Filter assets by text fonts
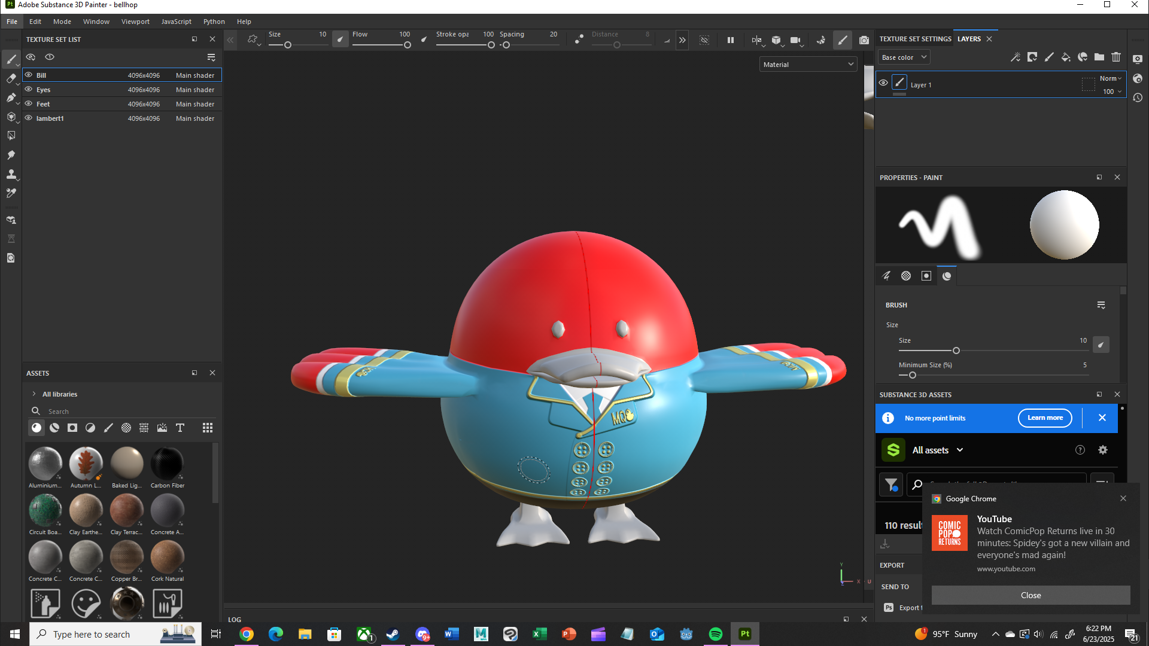This screenshot has height=646, width=1149. pyautogui.click(x=180, y=428)
